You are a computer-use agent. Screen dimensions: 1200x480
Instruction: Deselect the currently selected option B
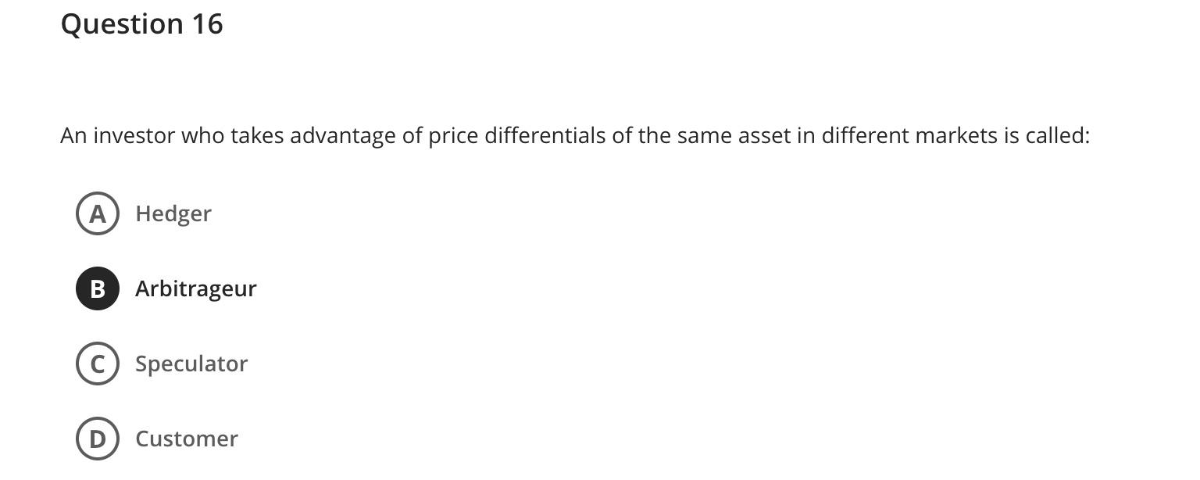click(x=97, y=288)
